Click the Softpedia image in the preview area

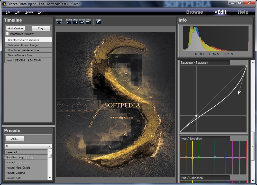[116, 105]
